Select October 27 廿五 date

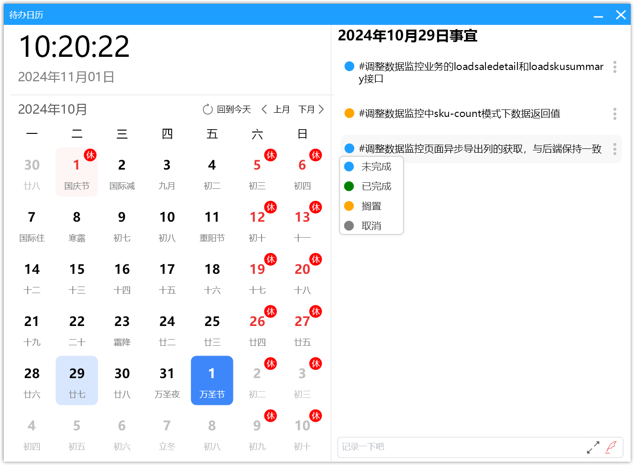click(302, 328)
